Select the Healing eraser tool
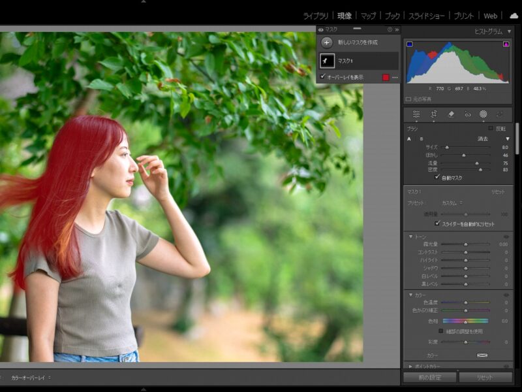The height and width of the screenshot is (392, 522). pyautogui.click(x=450, y=114)
